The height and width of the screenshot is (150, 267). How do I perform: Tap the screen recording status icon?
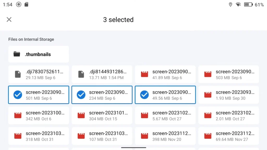(19, 4)
